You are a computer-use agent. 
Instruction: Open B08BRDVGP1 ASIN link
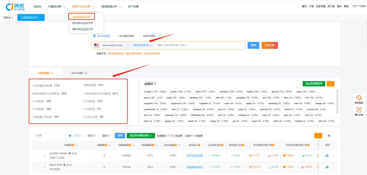pyautogui.click(x=194, y=167)
